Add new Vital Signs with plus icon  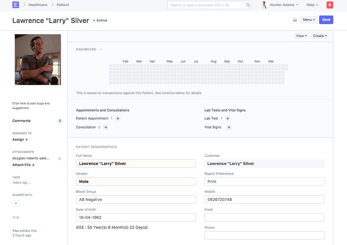click(229, 127)
